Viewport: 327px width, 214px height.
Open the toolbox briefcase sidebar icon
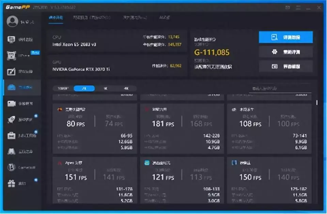pos(11,136)
